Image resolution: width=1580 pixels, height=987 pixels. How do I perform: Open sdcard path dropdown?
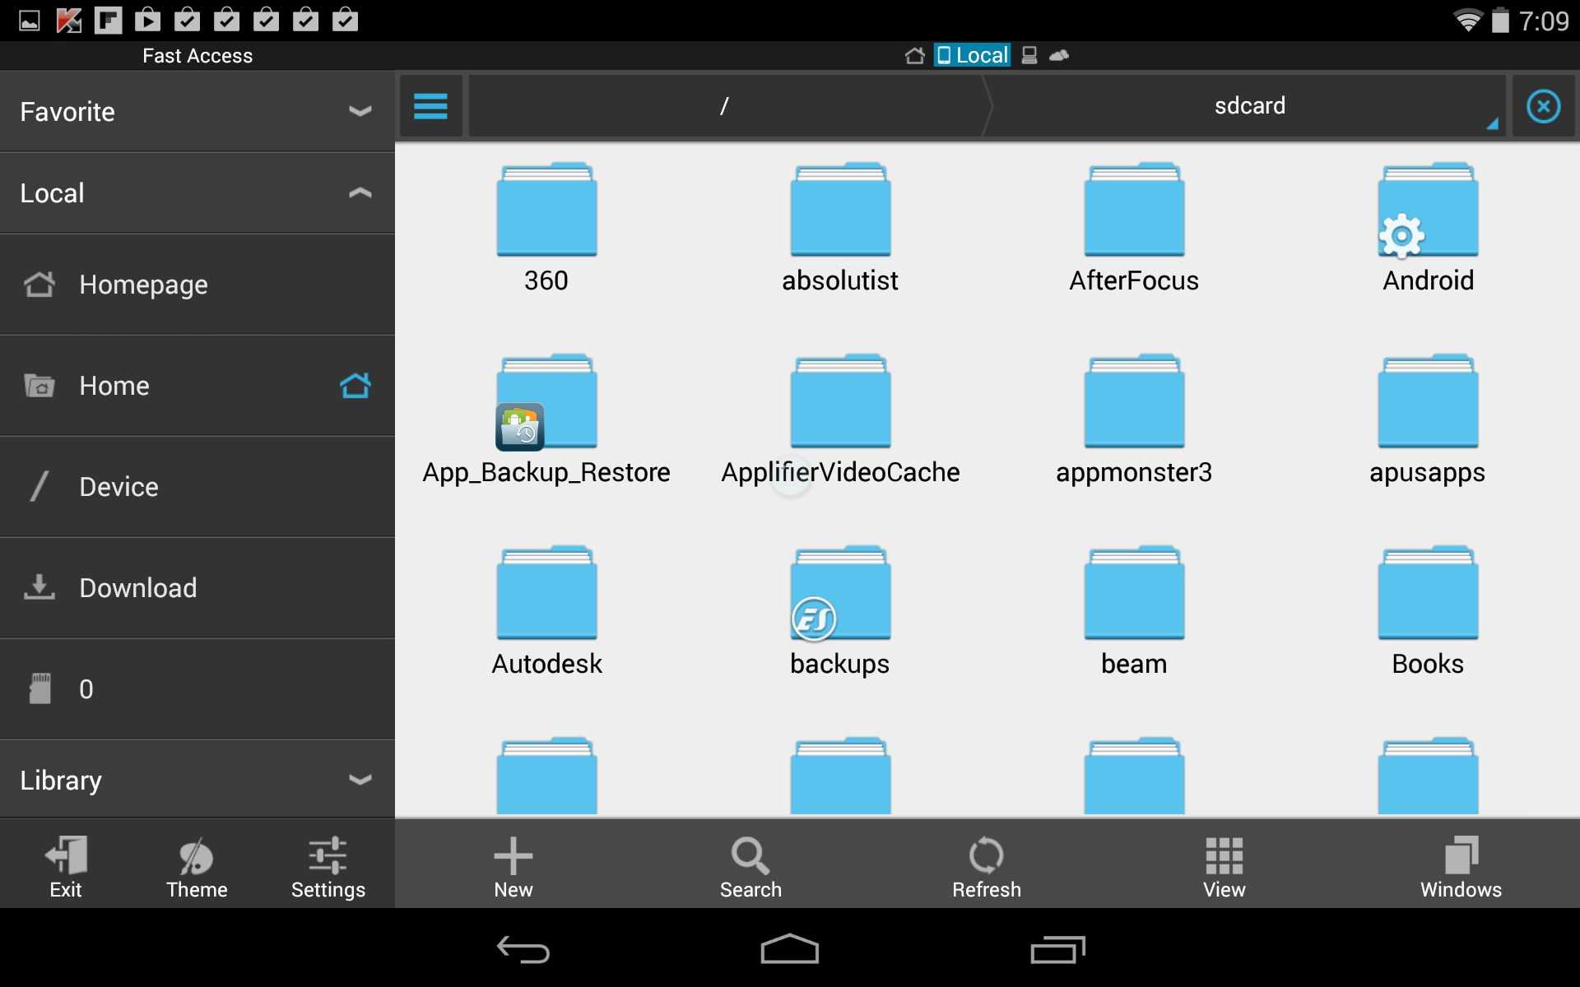point(1249,106)
